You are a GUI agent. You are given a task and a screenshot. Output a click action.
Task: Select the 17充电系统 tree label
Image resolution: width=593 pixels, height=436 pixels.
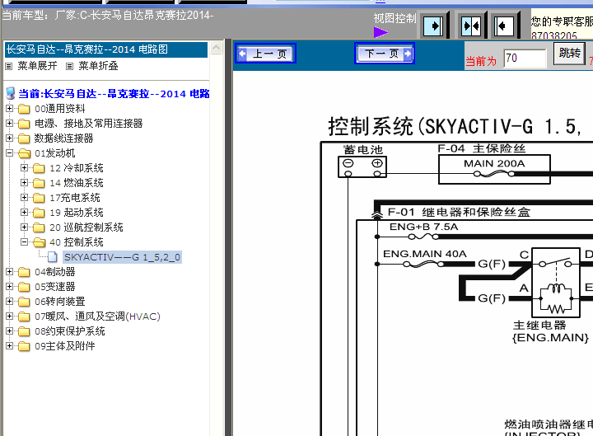point(75,198)
